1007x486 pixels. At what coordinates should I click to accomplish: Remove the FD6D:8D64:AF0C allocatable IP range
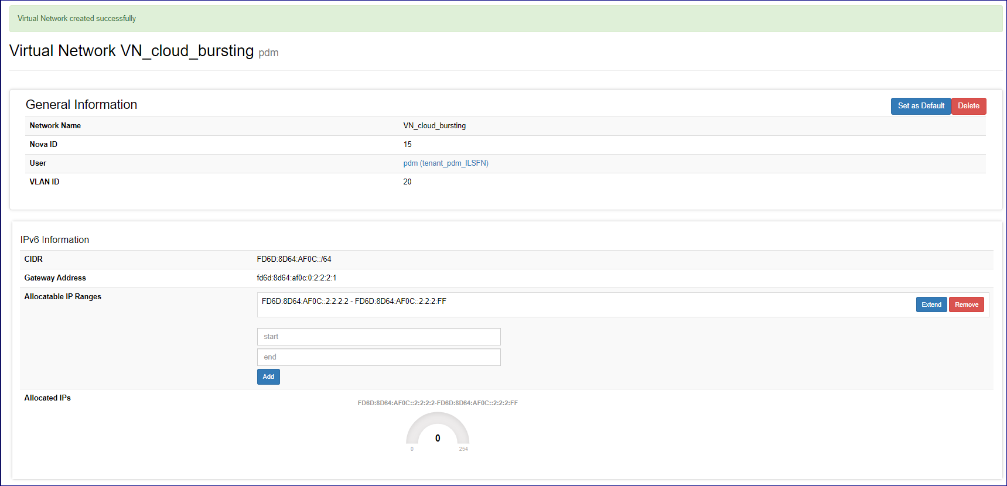966,304
